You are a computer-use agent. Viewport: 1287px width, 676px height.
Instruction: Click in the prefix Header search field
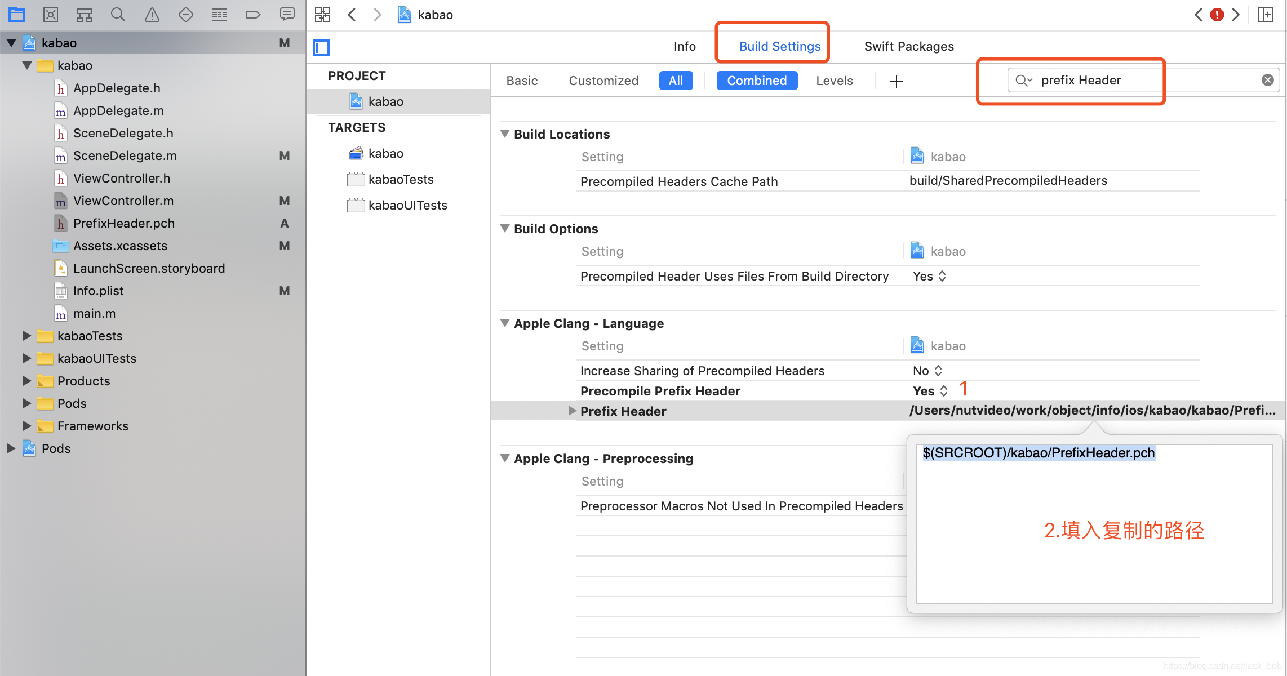pyautogui.click(x=1144, y=80)
